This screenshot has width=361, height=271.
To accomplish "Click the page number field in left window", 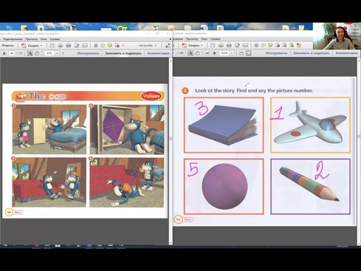I will point(12,53).
